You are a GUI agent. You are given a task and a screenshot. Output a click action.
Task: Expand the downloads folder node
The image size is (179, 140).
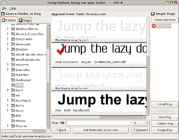pyautogui.click(x=8, y=44)
